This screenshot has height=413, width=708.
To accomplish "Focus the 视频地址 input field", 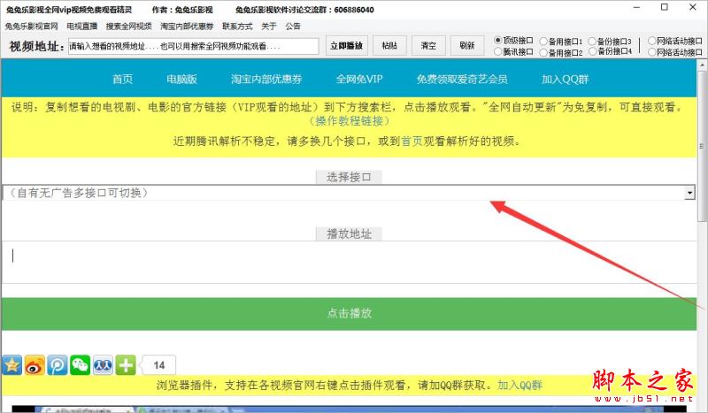I will click(x=194, y=46).
